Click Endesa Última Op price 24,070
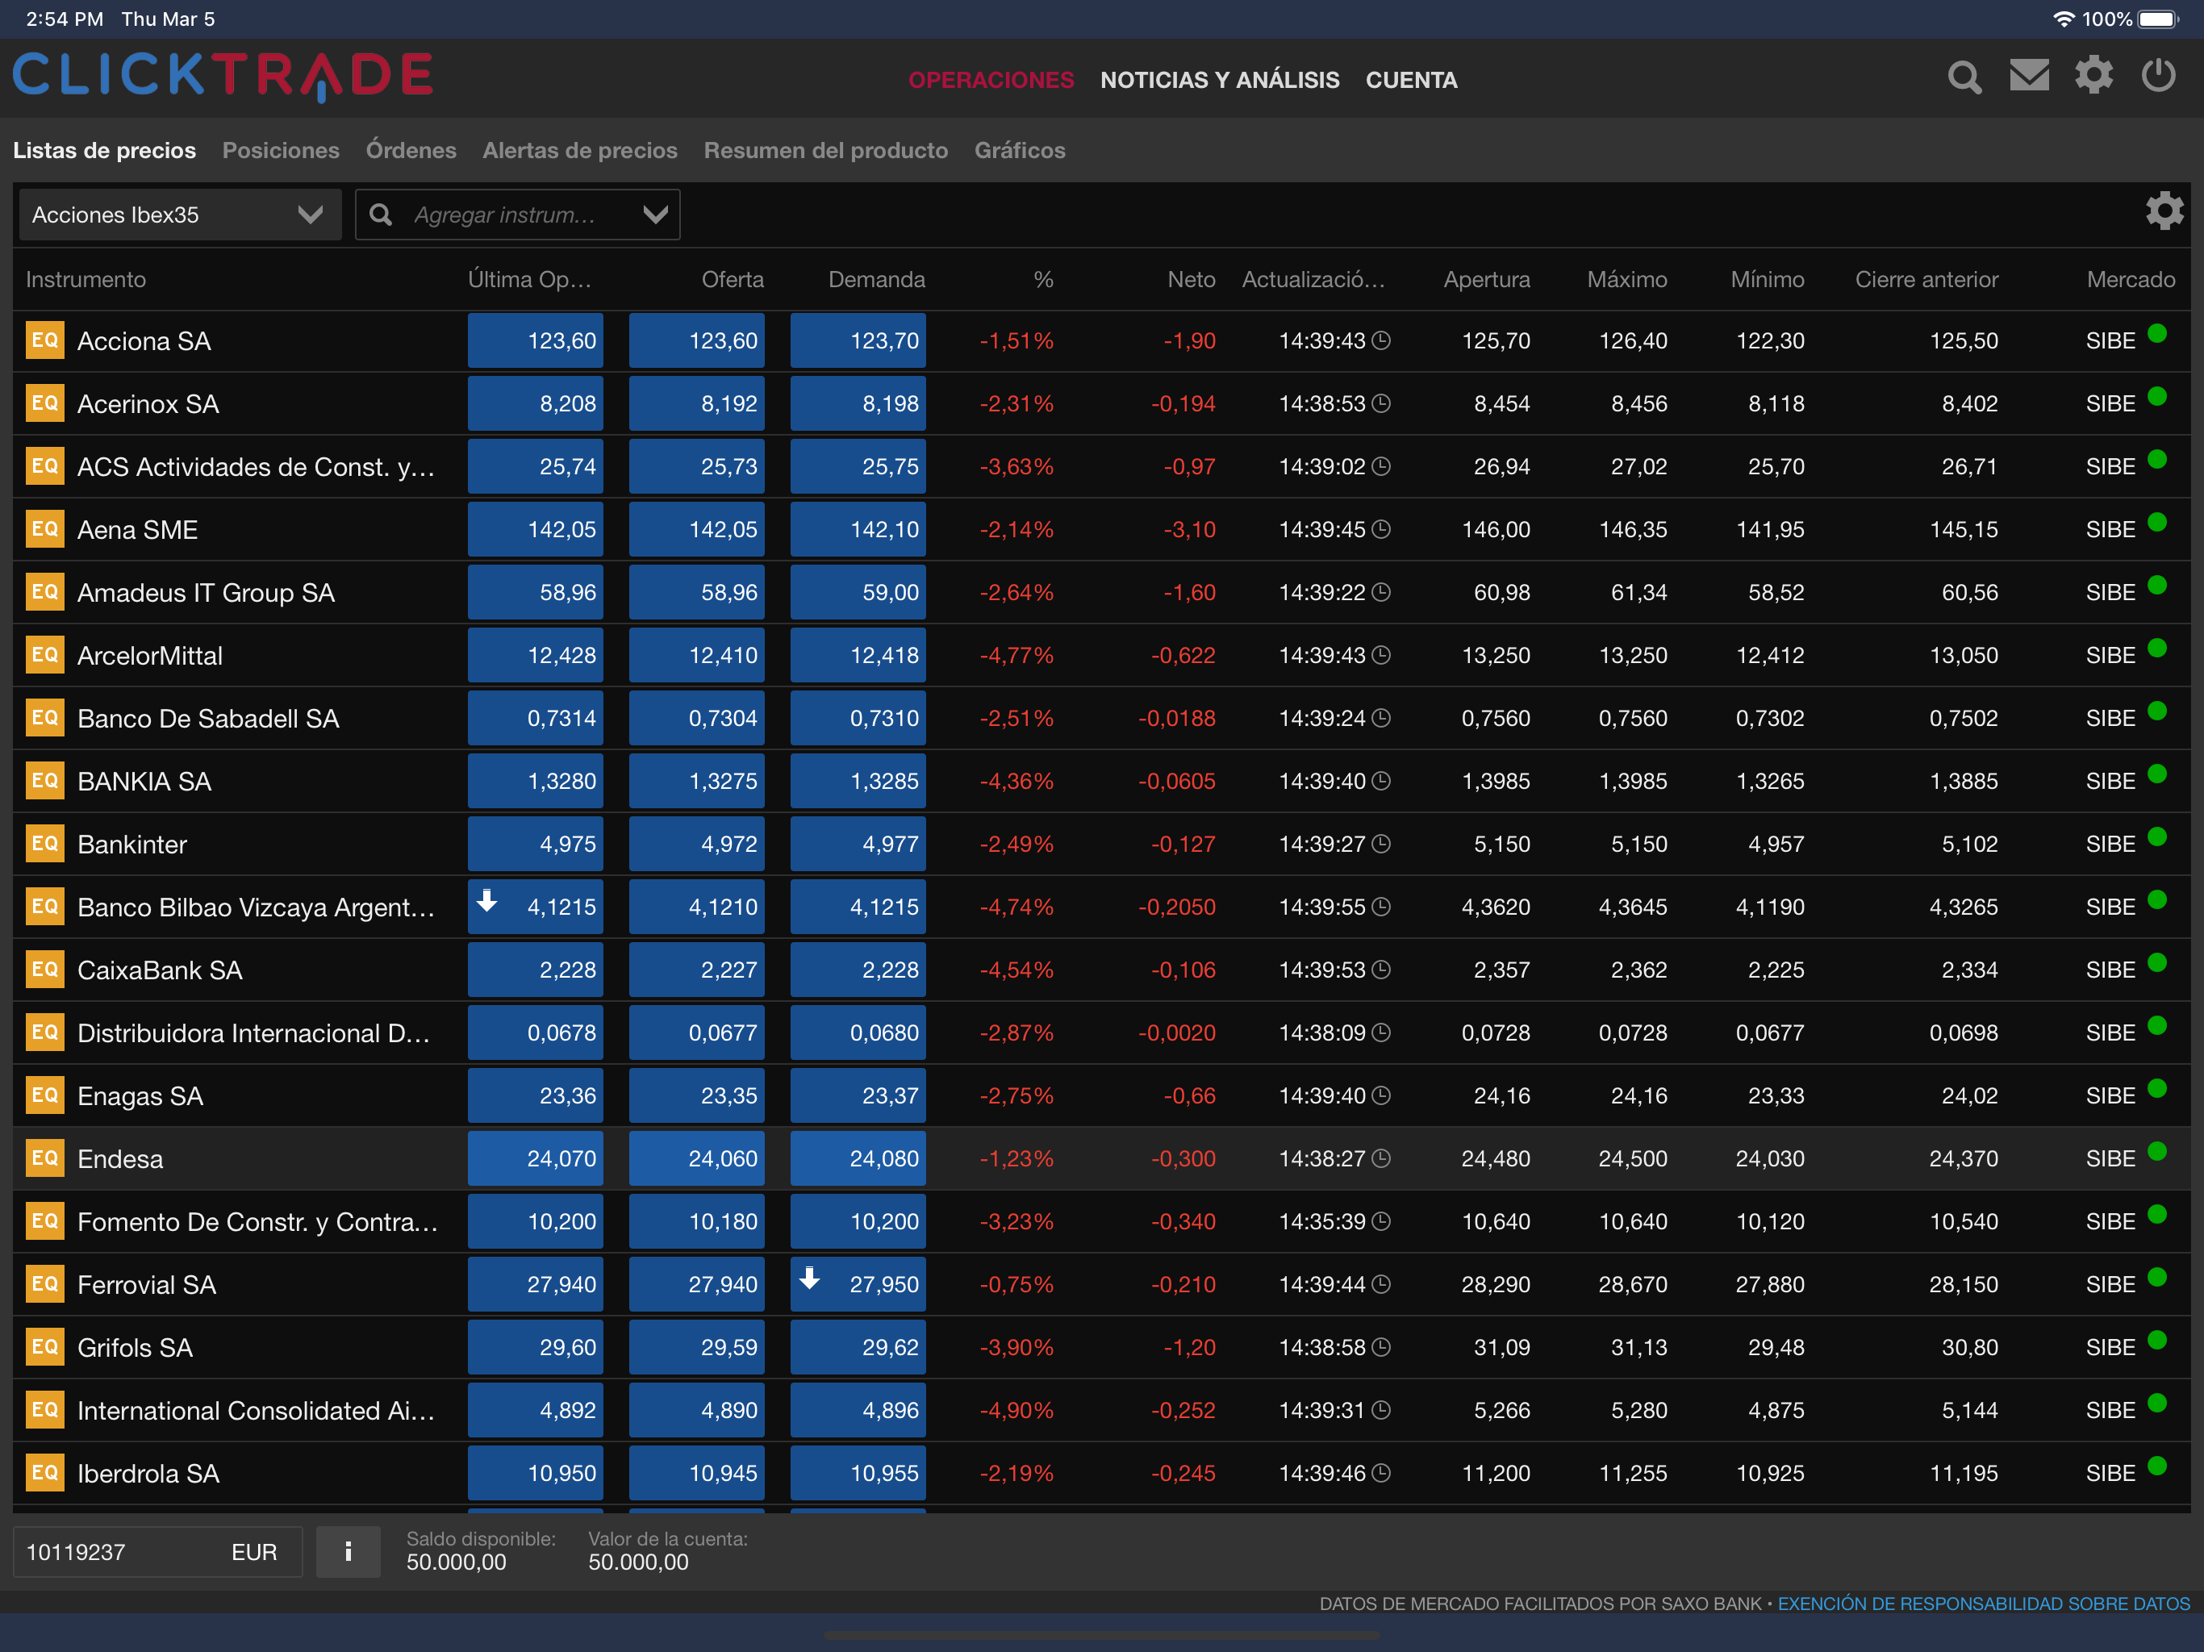The width and height of the screenshot is (2204, 1652). [x=535, y=1159]
